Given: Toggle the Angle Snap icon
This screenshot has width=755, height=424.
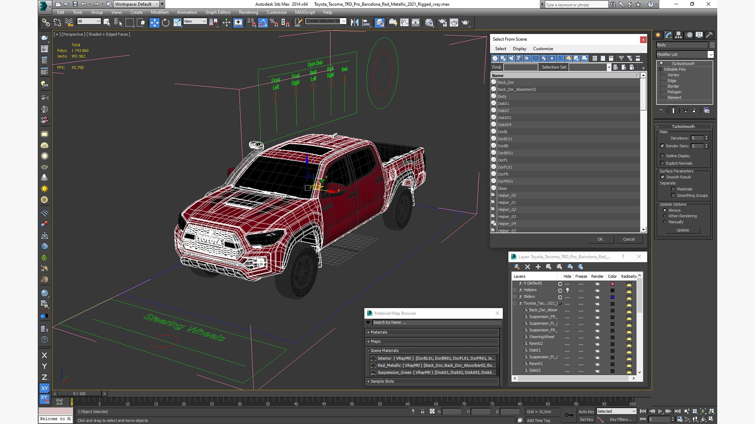Looking at the screenshot, I should pos(263,22).
